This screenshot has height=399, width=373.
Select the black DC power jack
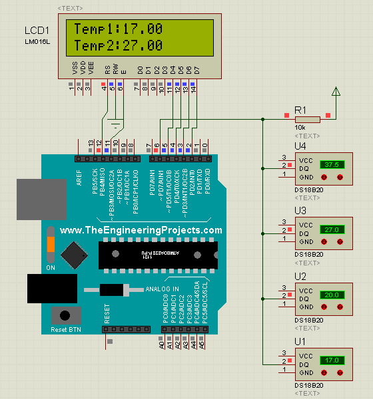click(52, 289)
